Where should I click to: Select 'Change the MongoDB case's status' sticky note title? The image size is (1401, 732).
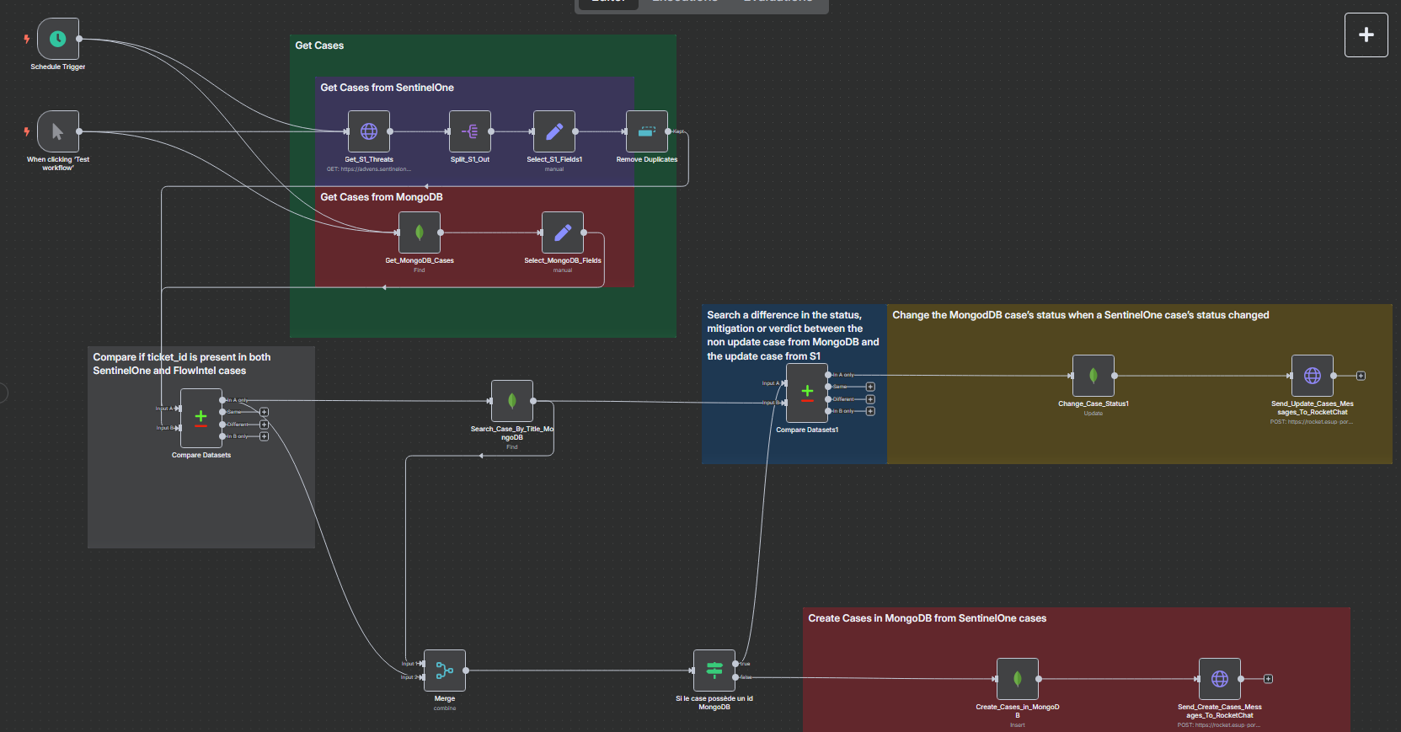point(1081,315)
